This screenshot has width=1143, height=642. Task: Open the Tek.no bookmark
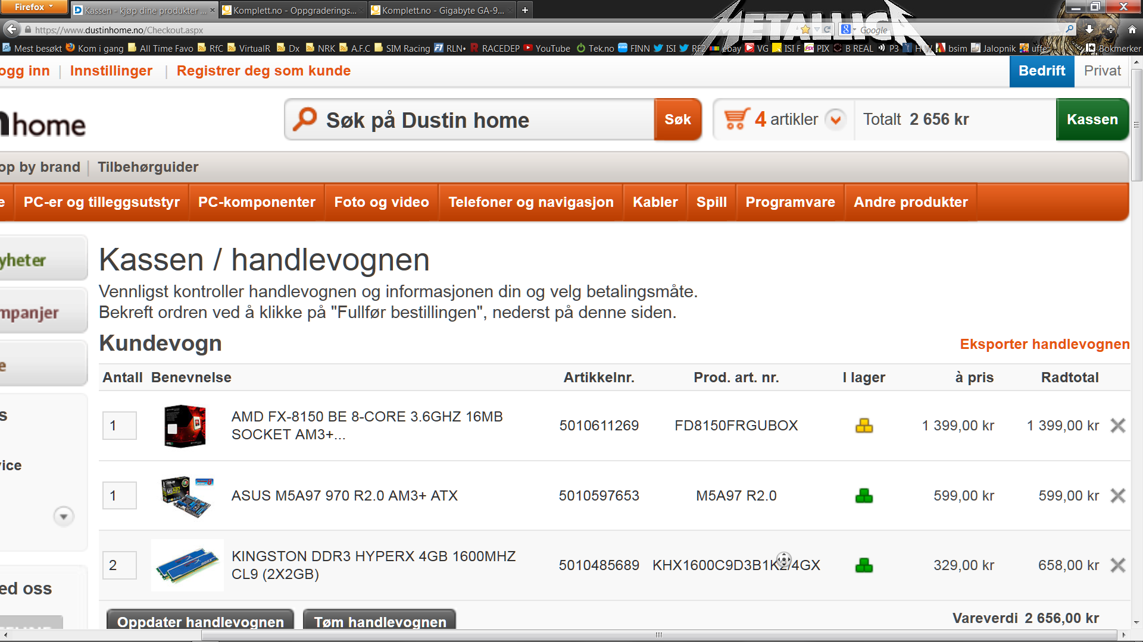click(595, 48)
